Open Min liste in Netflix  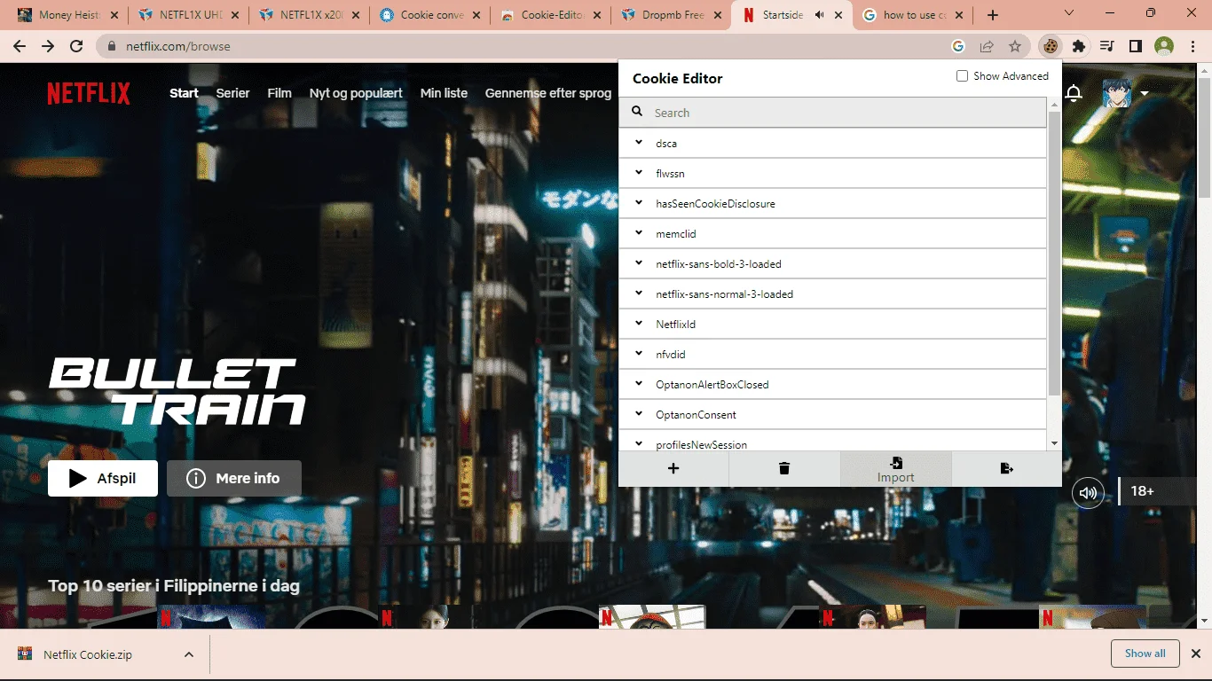[x=444, y=93]
